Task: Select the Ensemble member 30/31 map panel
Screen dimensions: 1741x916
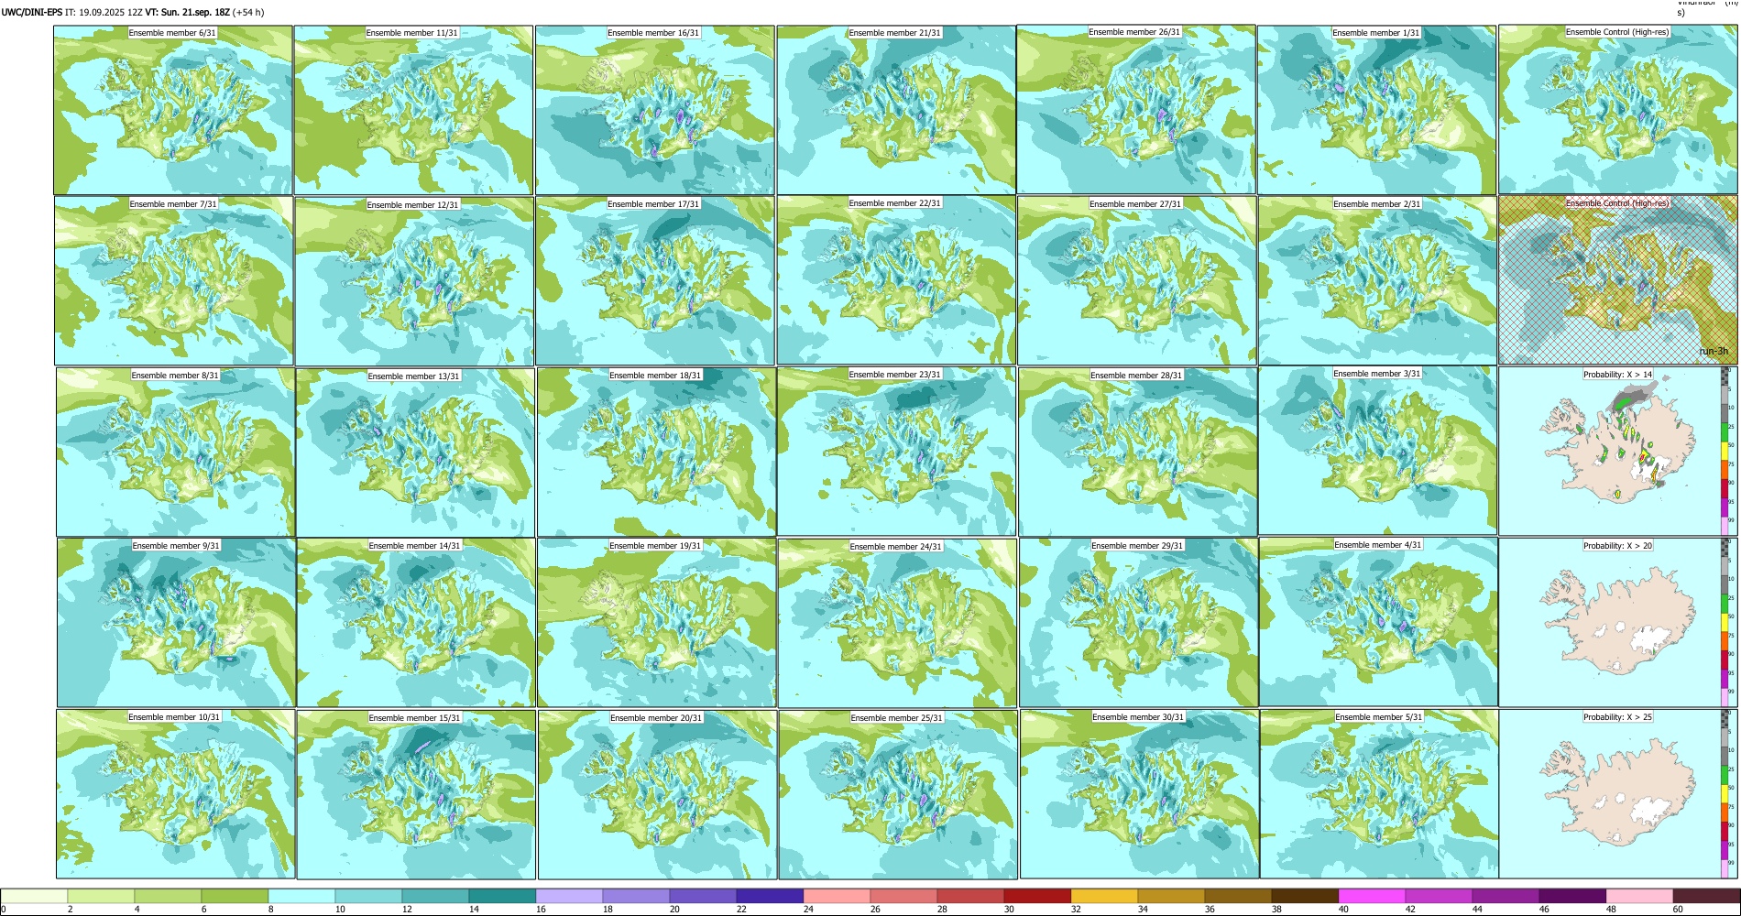Action: click(x=1139, y=794)
